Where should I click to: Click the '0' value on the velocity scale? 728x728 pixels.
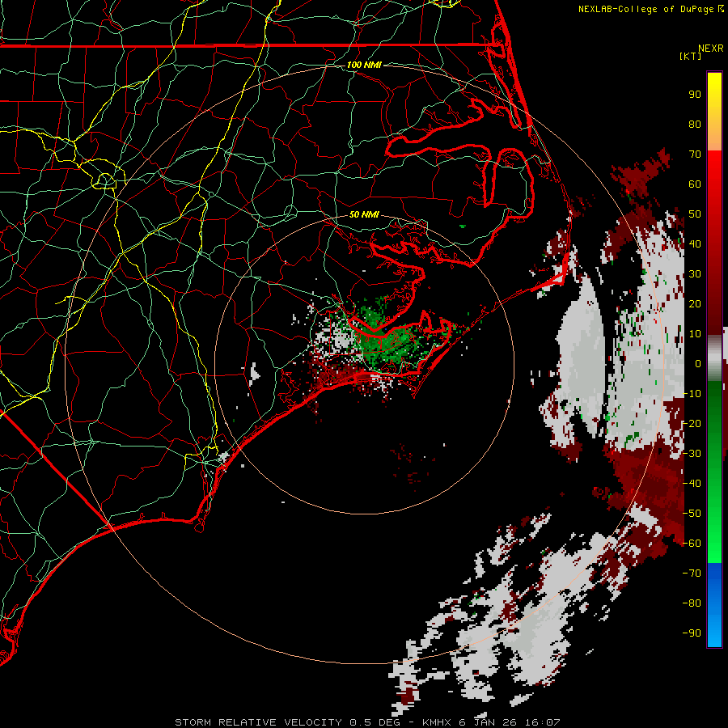[698, 363]
